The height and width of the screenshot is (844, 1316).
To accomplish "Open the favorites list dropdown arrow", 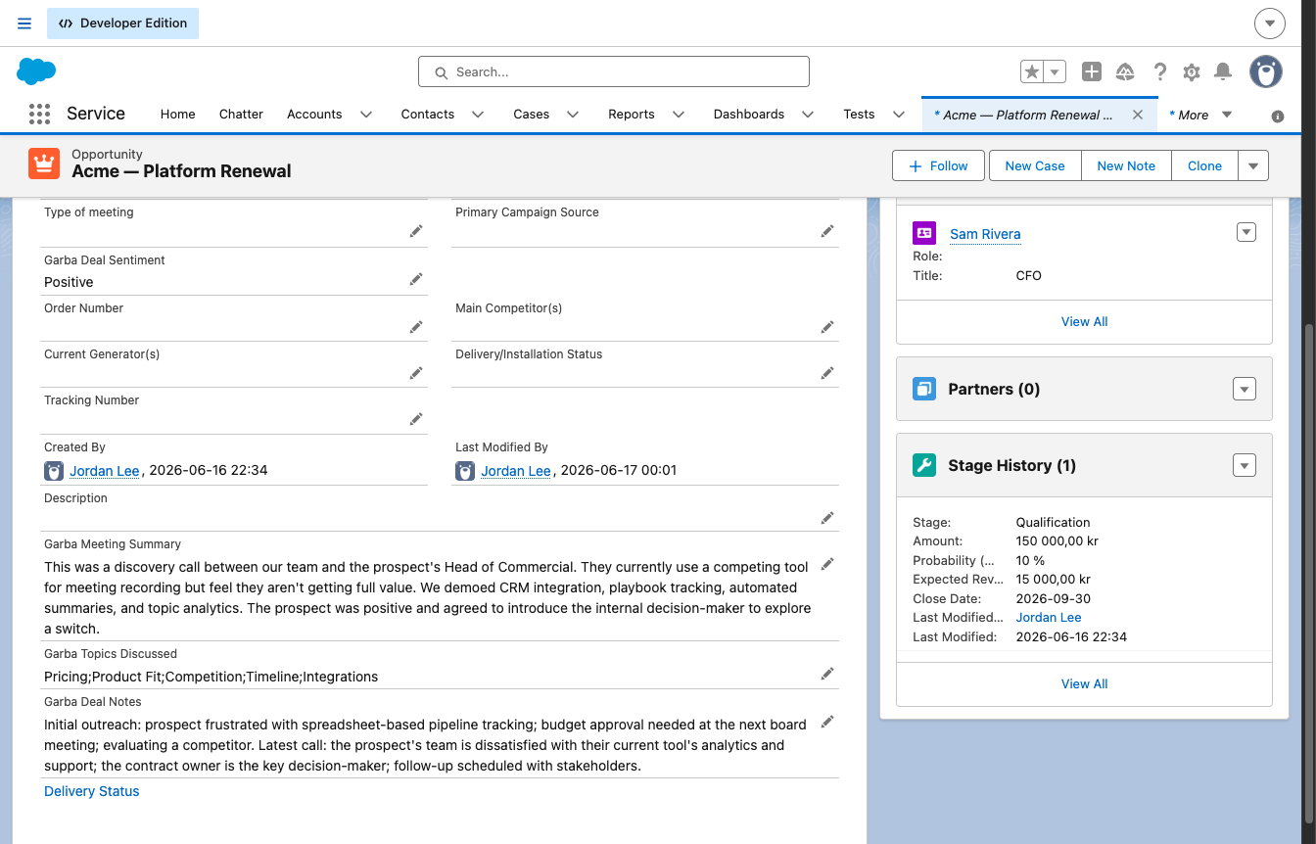I will coord(1055,71).
